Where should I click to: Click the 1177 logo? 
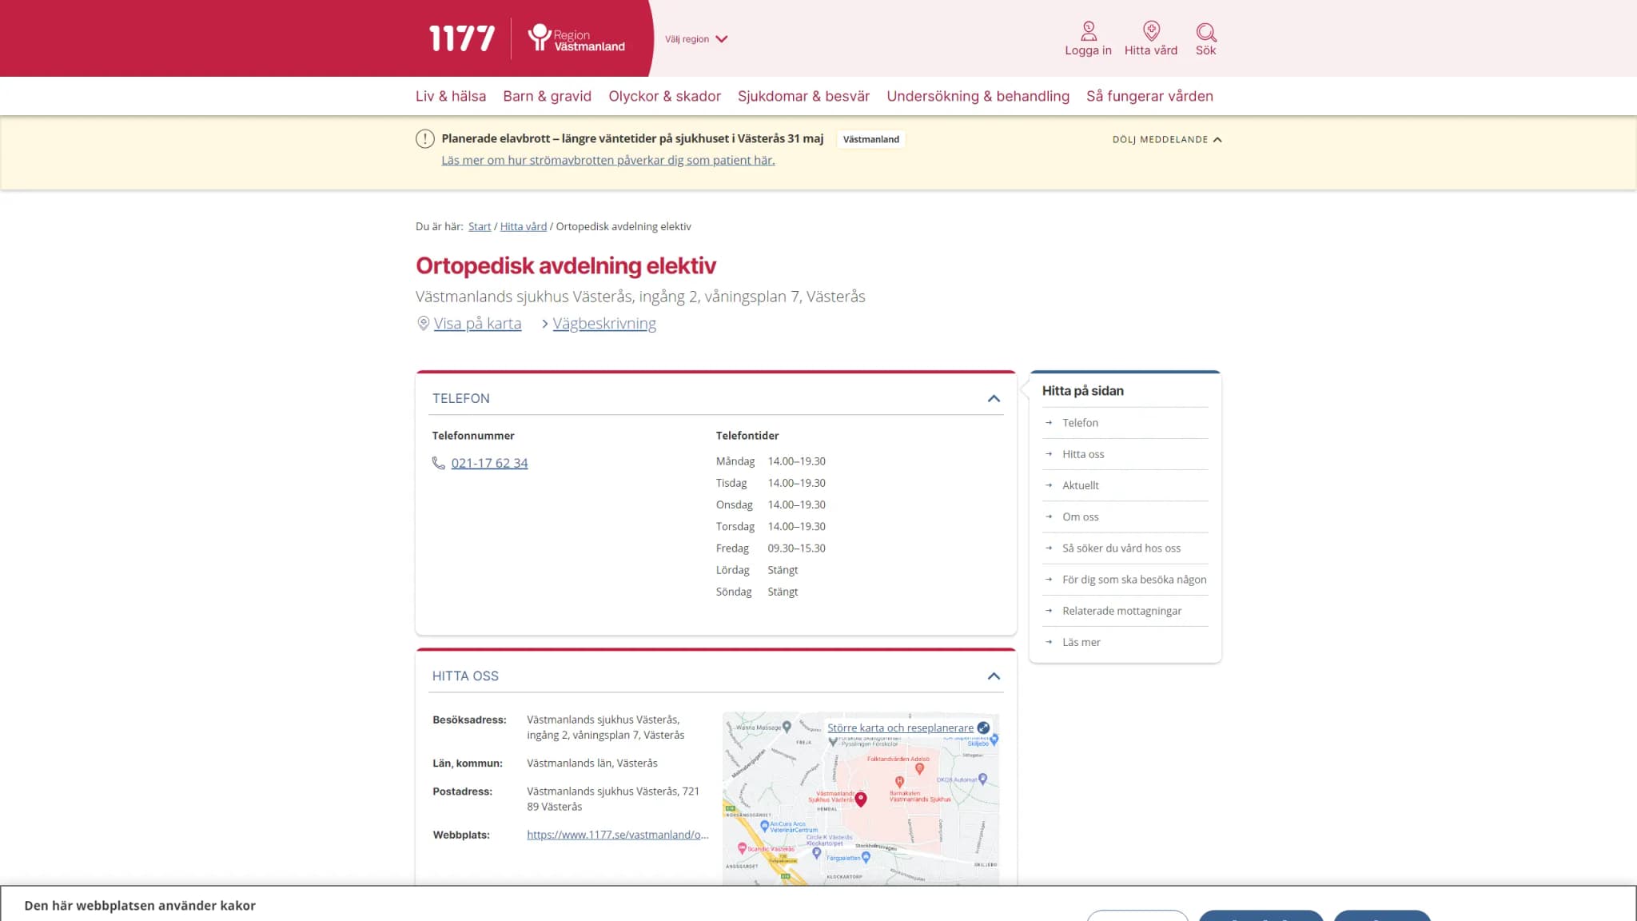(462, 38)
